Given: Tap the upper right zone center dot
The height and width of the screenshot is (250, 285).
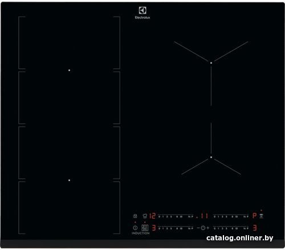Looking at the screenshot, I should click(x=211, y=63).
